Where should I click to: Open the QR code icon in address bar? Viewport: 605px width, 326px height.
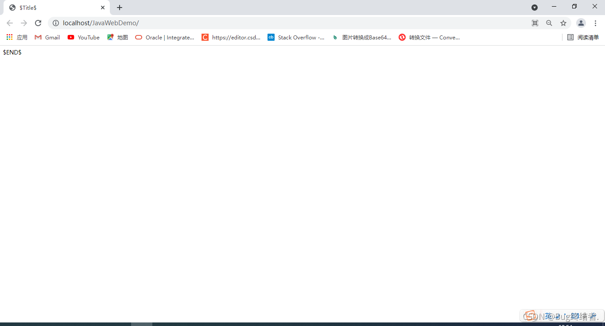[x=535, y=23]
